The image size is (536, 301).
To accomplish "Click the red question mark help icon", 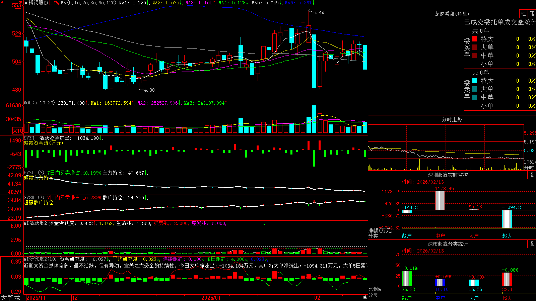I will [x=21, y=3].
